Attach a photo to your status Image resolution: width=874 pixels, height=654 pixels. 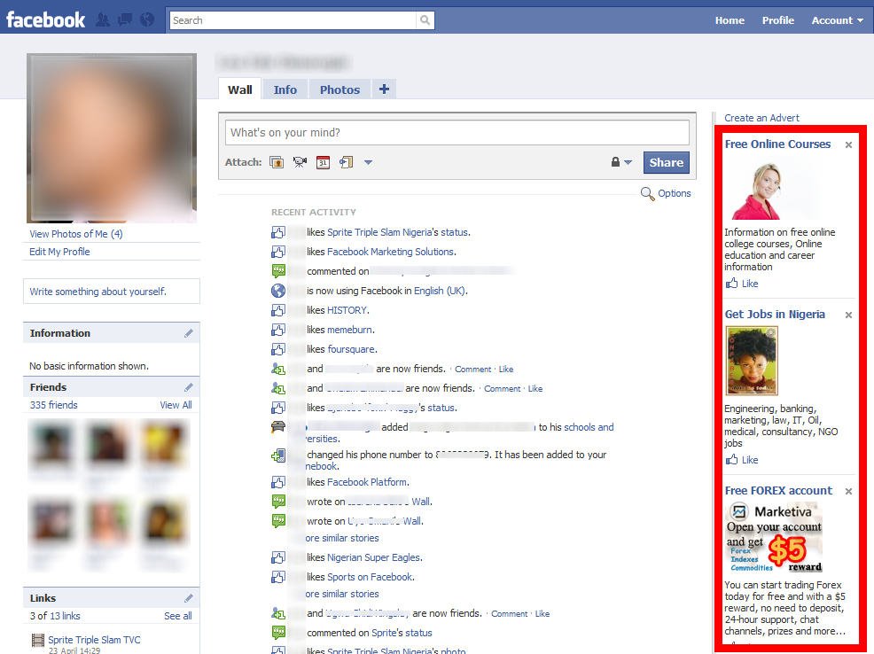[x=276, y=162]
